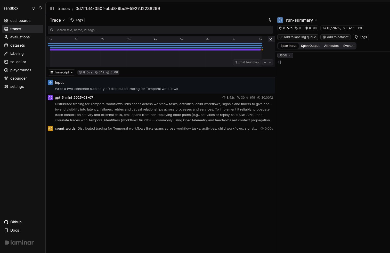The height and width of the screenshot is (253, 390).
Task: Open the evaluations section
Action: [x=22, y=37]
